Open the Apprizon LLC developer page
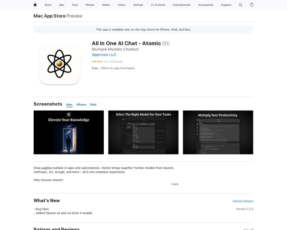The width and height of the screenshot is (287, 230). click(x=104, y=55)
